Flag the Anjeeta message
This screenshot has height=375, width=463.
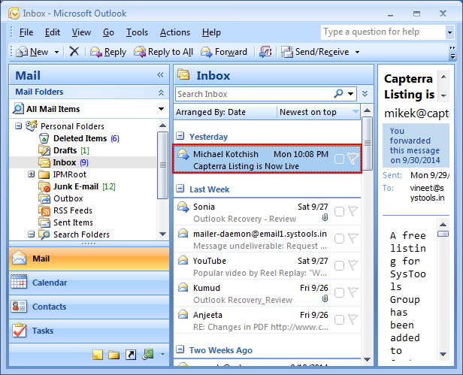[353, 319]
